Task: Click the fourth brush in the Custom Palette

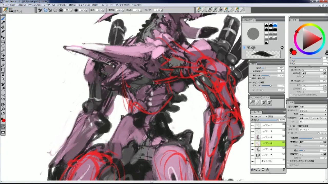Action: (270, 103)
